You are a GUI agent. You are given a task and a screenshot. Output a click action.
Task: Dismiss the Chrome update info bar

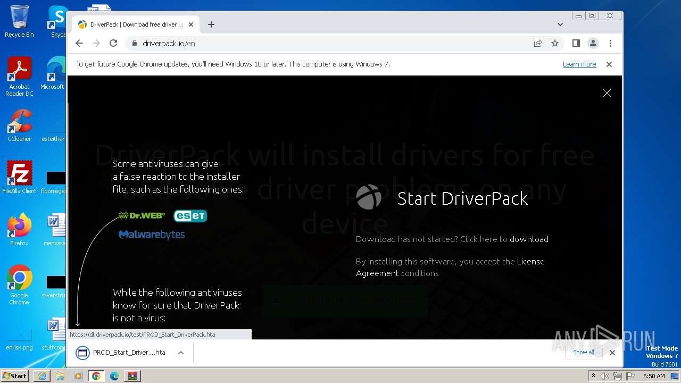[x=609, y=64]
